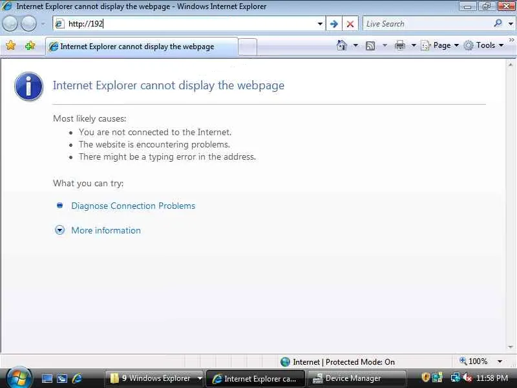Click the Home toolbar icon

[342, 45]
